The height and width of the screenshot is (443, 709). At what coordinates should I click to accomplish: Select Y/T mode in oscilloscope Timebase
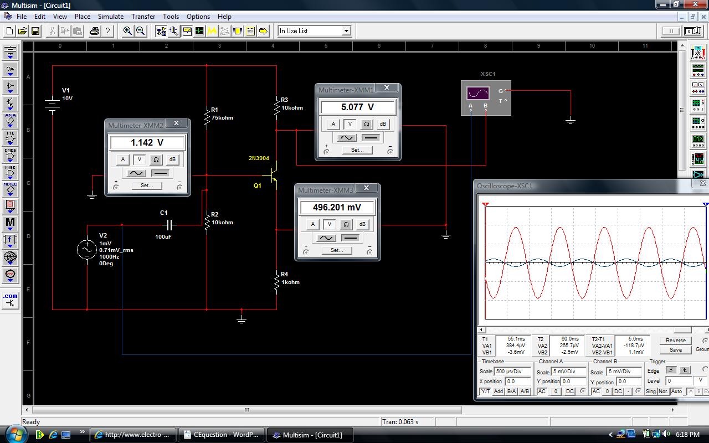pyautogui.click(x=485, y=392)
